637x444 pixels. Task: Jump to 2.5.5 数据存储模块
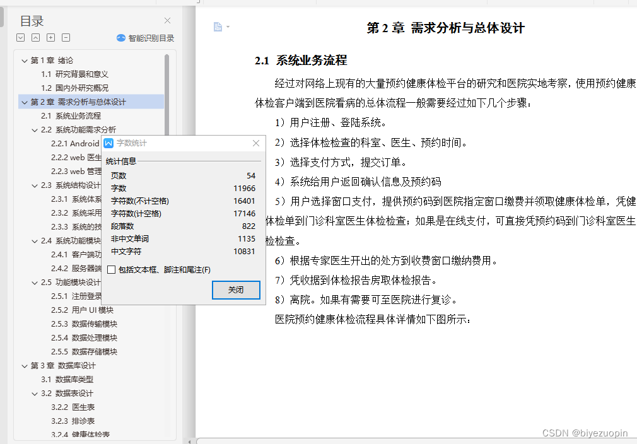pyautogui.click(x=84, y=352)
